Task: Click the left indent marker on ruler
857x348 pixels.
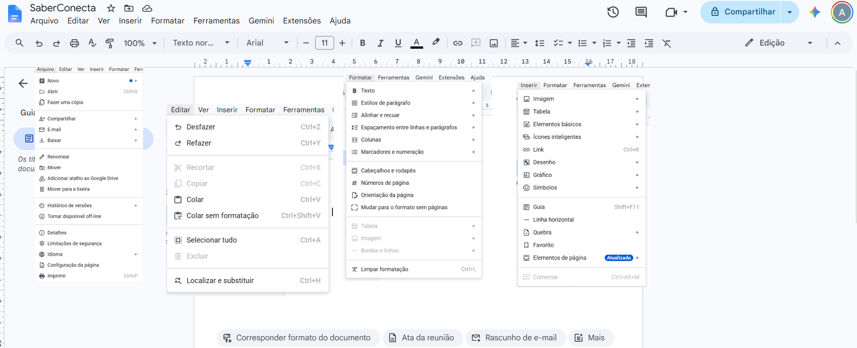Action: click(247, 63)
